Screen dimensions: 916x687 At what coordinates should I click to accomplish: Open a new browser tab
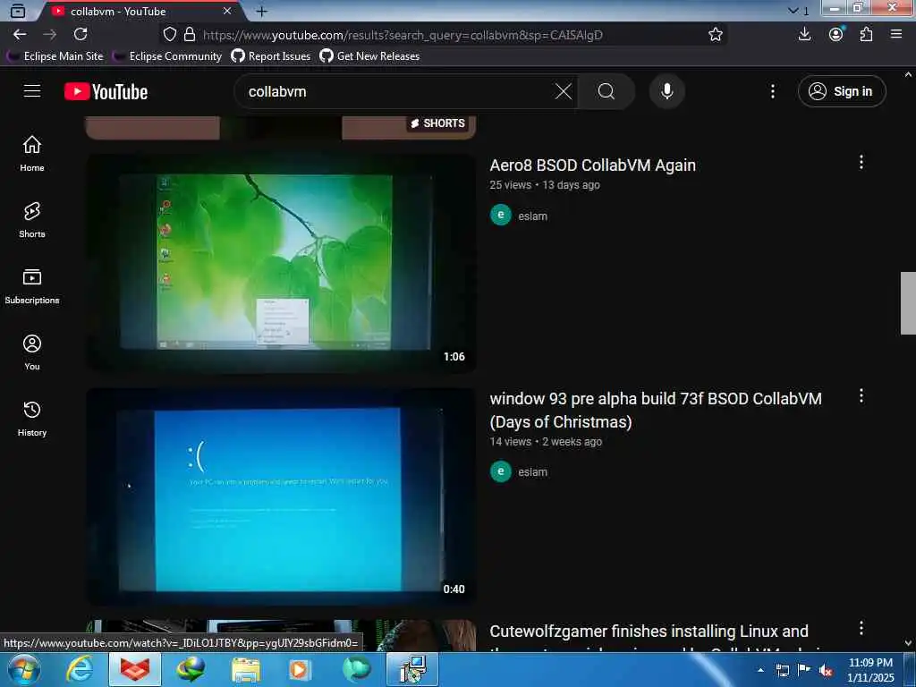click(x=262, y=11)
